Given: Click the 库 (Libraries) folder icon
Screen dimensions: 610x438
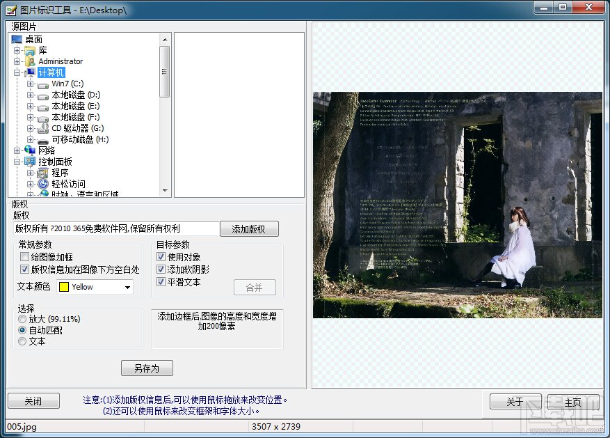Looking at the screenshot, I should coord(30,51).
